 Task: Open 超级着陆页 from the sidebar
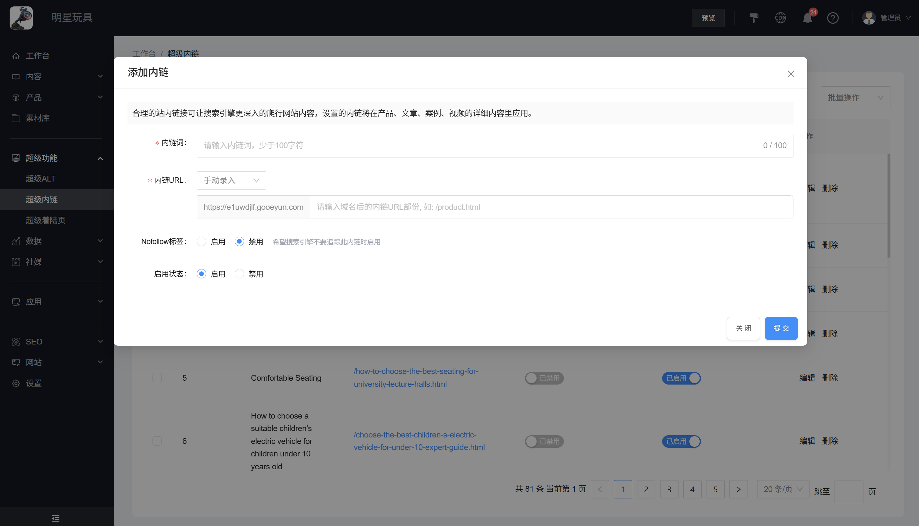point(46,220)
